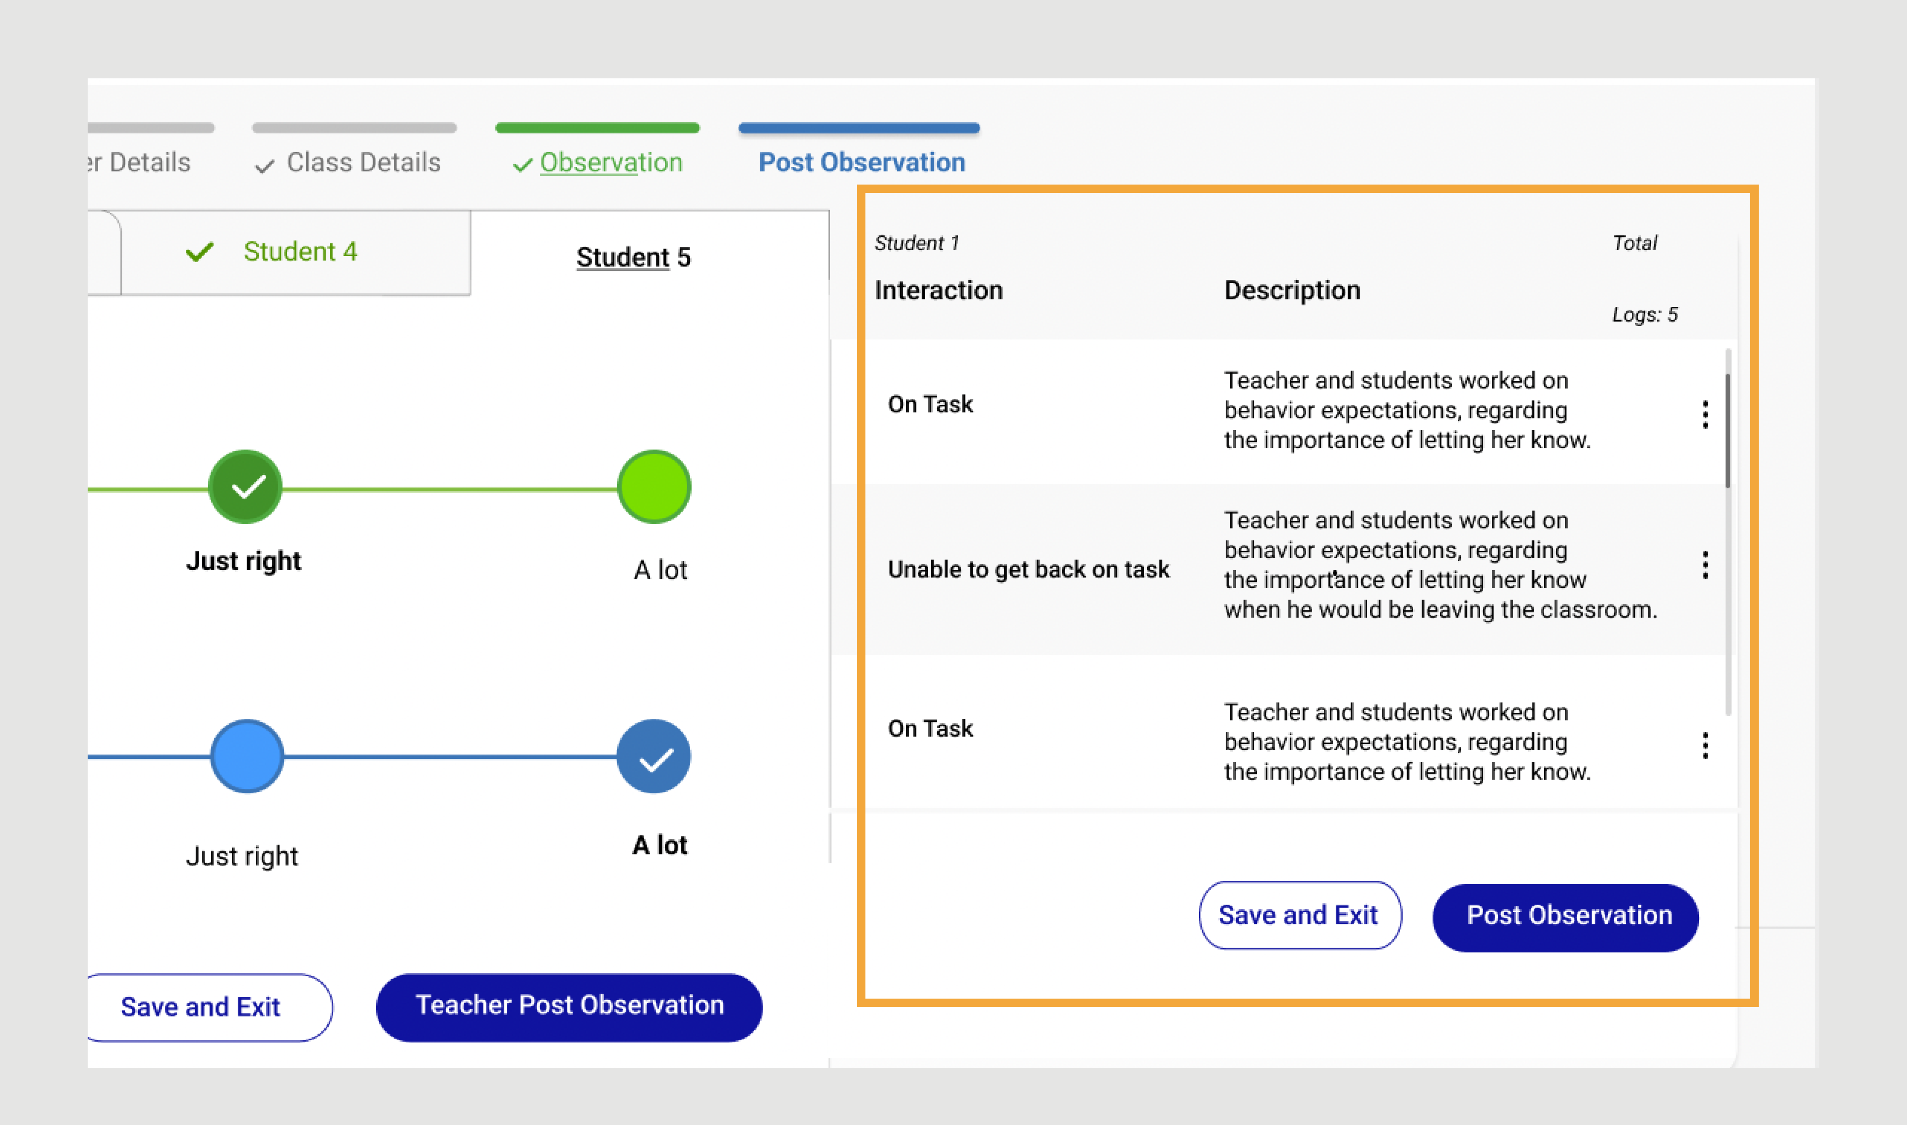The width and height of the screenshot is (1907, 1125).
Task: Open three-dot menu for last On Task row
Action: (x=1705, y=746)
